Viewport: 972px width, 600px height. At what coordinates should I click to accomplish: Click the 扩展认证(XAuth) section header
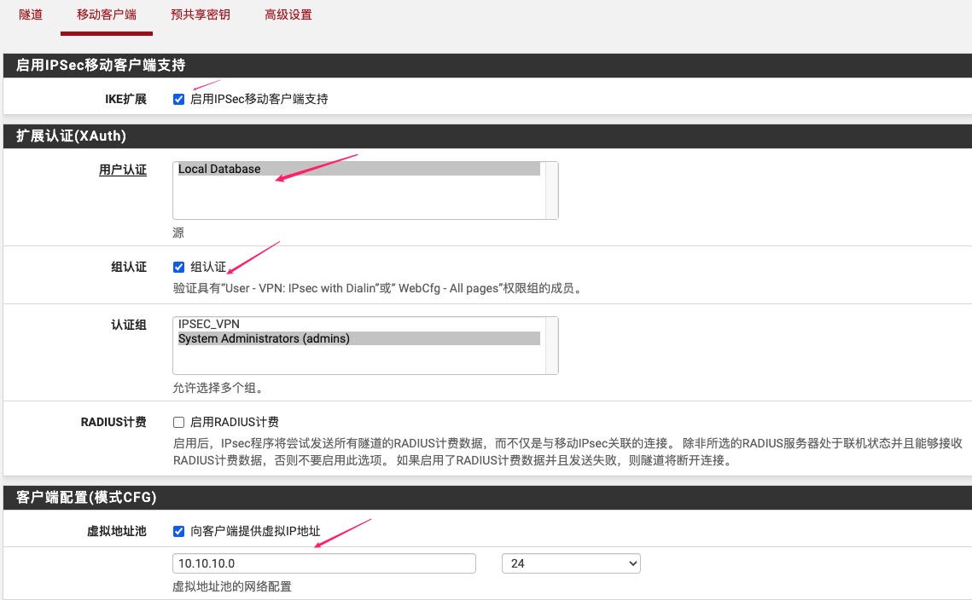tap(72, 136)
